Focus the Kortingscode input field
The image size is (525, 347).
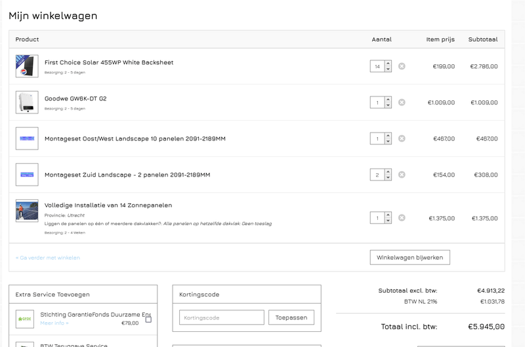[x=222, y=317]
